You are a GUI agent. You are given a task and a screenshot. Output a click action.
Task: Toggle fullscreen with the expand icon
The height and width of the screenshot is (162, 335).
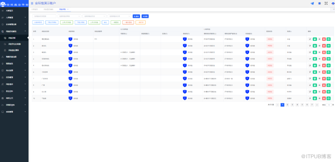[326, 3]
